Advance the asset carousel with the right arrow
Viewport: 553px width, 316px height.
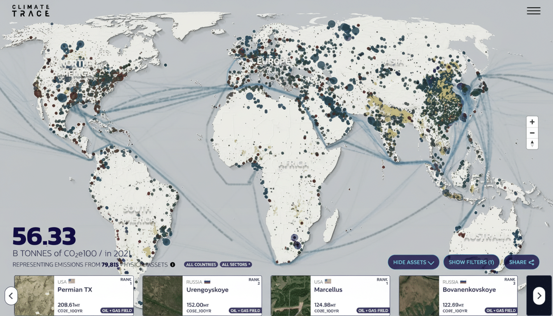tap(539, 295)
